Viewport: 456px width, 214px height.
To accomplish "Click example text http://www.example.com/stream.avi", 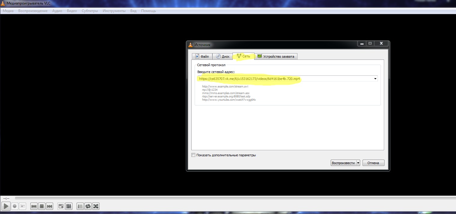I will [x=225, y=87].
